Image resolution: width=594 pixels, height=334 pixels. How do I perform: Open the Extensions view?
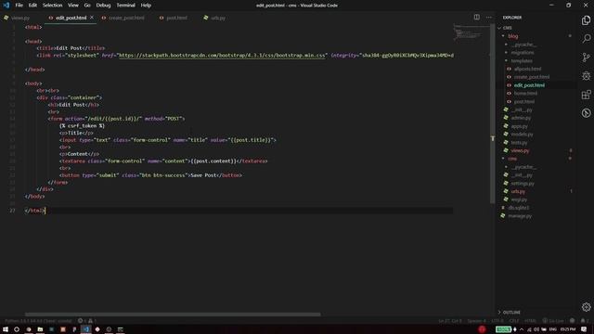coord(586,95)
